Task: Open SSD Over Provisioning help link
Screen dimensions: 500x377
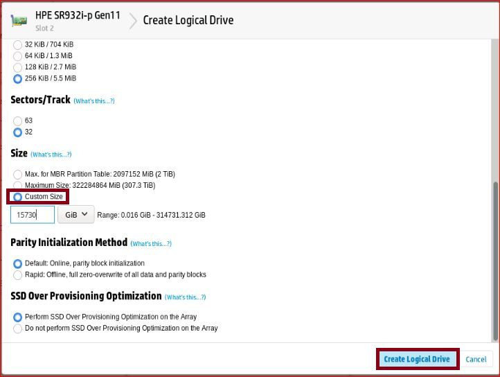Action: pos(185,297)
